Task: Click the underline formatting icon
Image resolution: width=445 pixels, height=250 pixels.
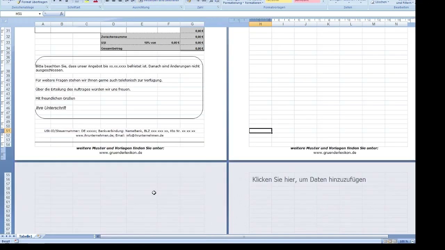Action: 67,1
